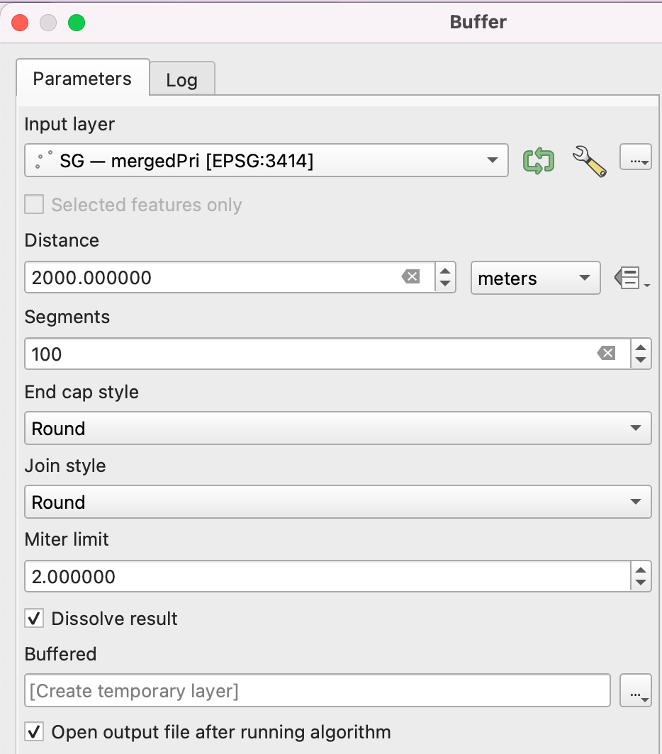
Task: Click the iterate over this layer icon
Action: click(538, 160)
